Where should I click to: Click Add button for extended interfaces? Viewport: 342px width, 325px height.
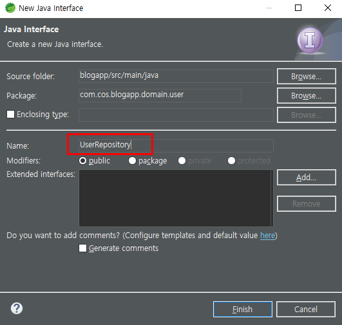point(306,178)
